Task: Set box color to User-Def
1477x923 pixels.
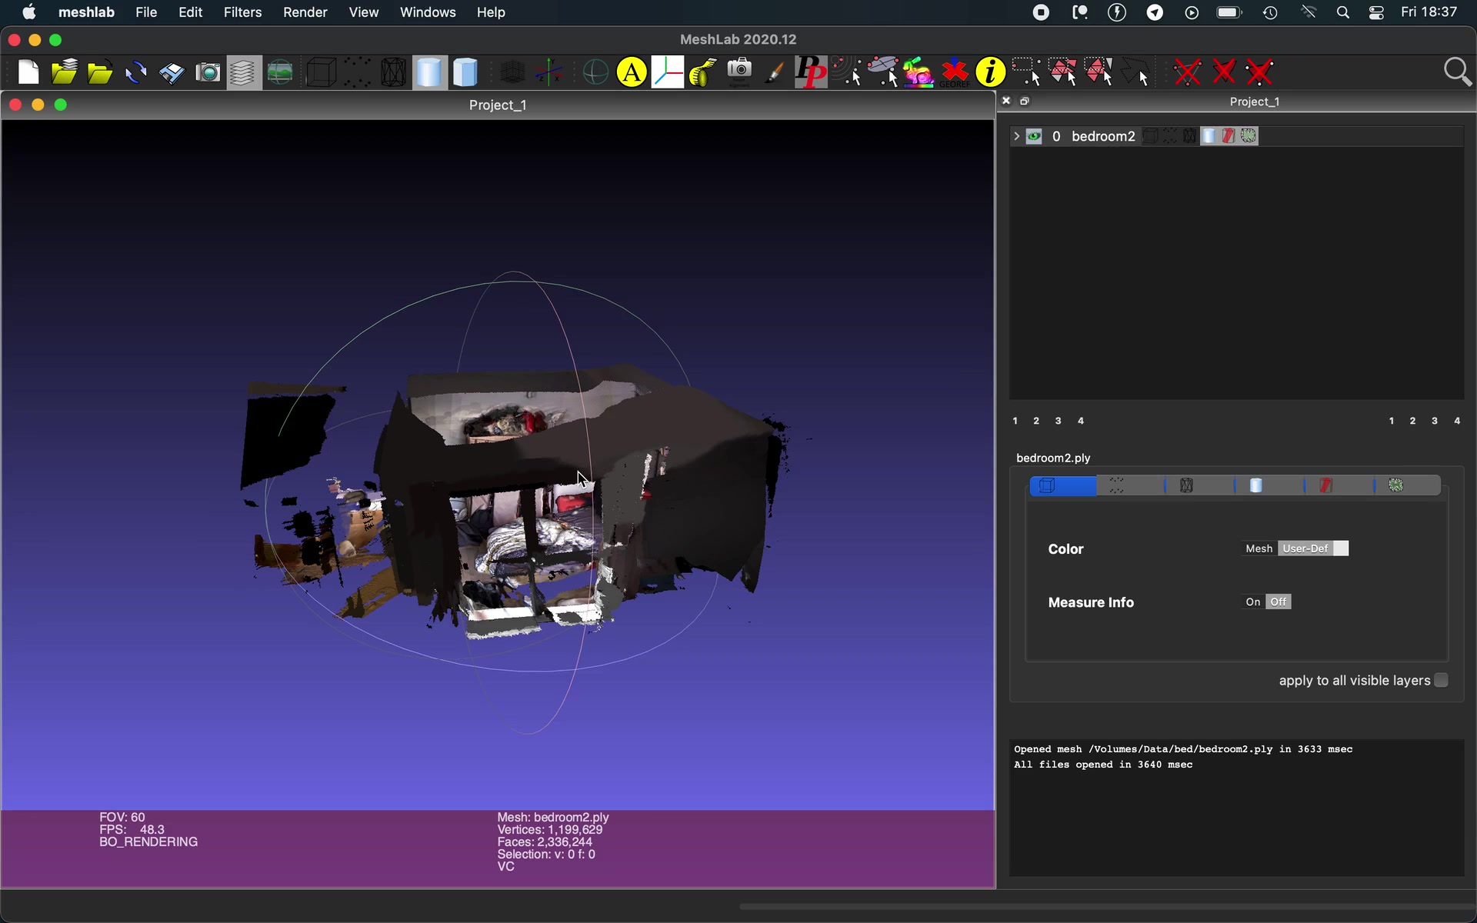Action: [x=1305, y=548]
